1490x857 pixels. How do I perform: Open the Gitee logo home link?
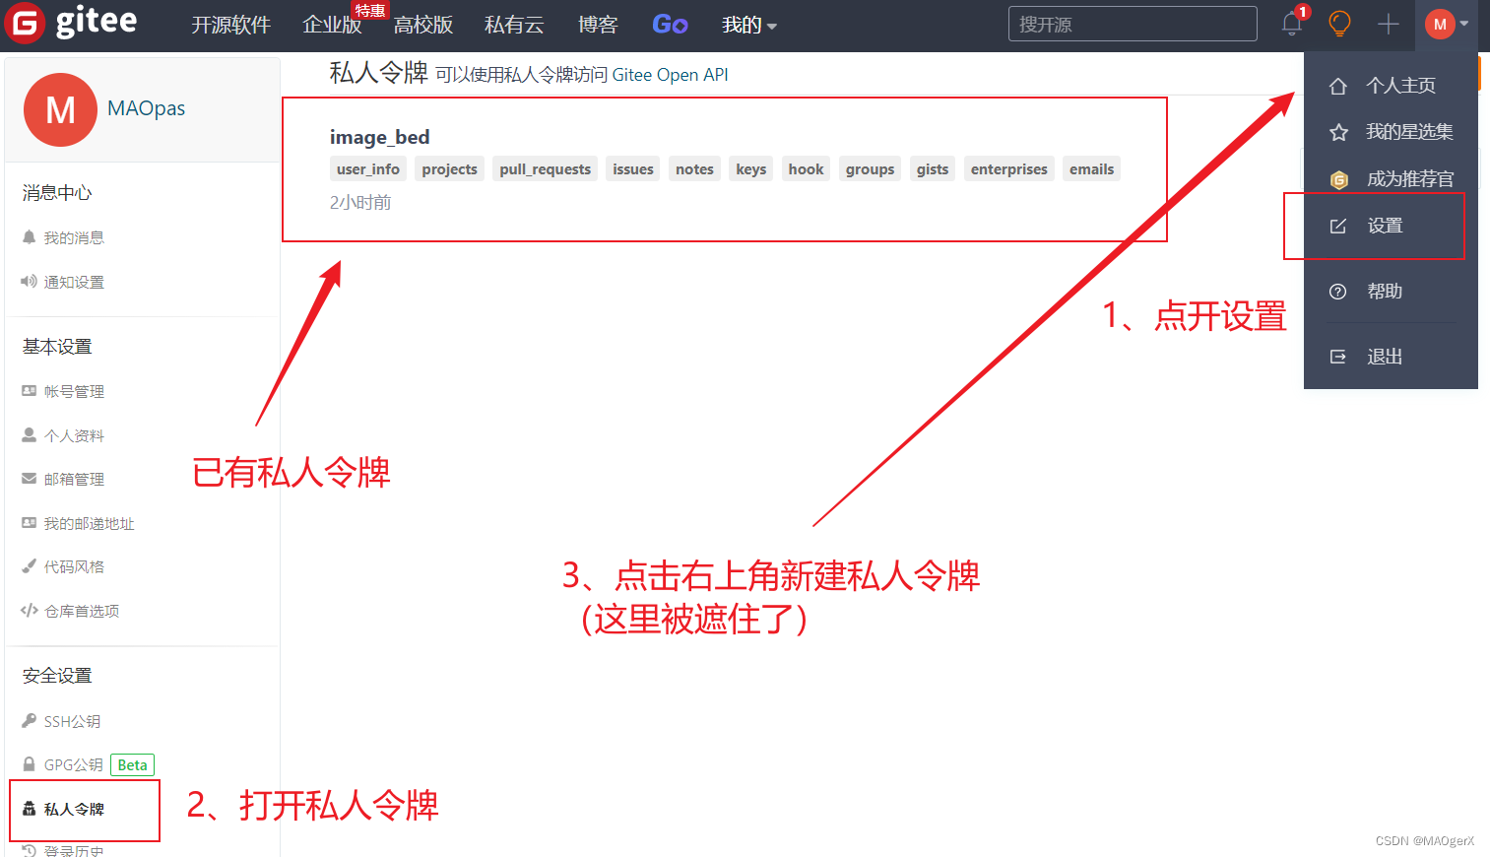click(71, 23)
